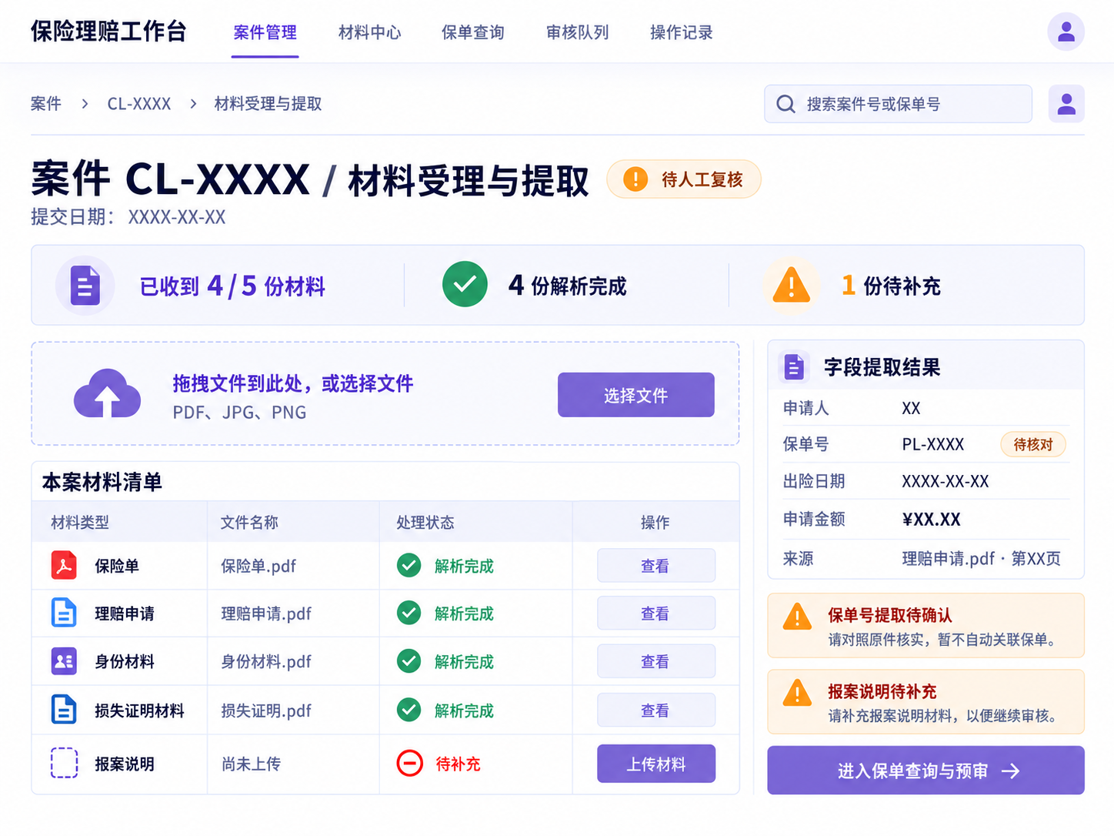This screenshot has width=1114, height=836.
Task: Focus the 搜索案件号或保单号 search field
Action: pos(898,104)
